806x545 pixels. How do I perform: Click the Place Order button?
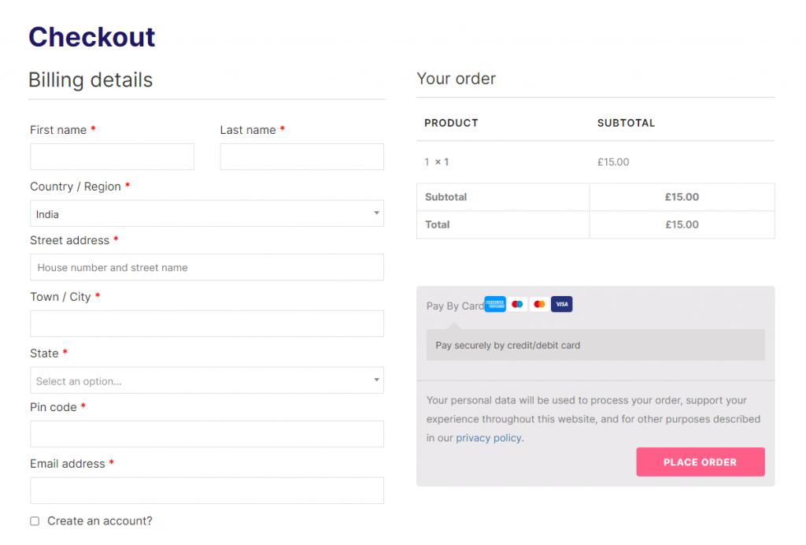click(700, 462)
